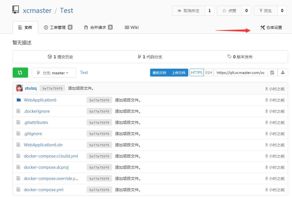Open 仓库设置 repository settings
This screenshot has height=199, width=292.
[271, 27]
